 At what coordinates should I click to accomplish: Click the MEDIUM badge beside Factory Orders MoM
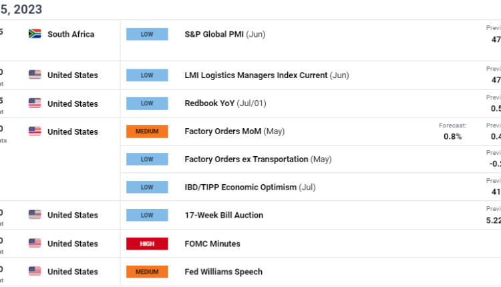coord(147,131)
